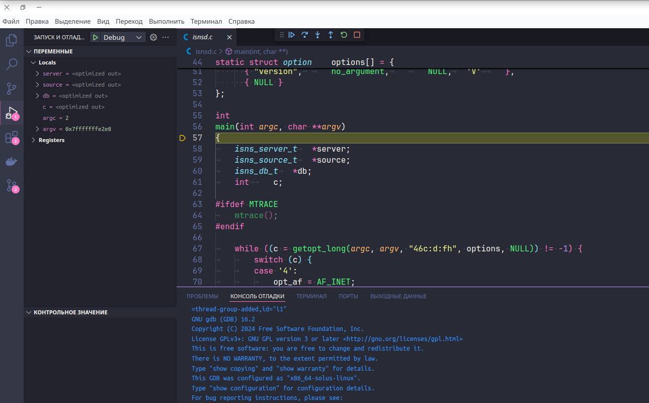Switch to the КОНСОЛЬ ОТЛАДКИ tab
The image size is (649, 403).
(257, 296)
